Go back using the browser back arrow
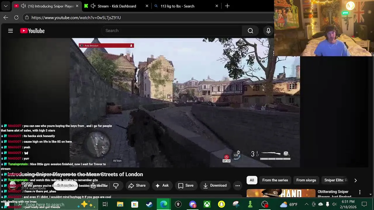The image size is (374, 210). pos(6,17)
